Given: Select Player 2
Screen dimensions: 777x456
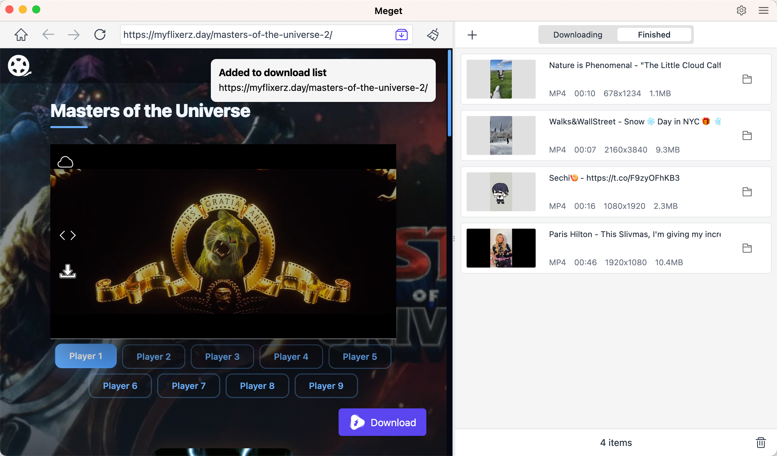Looking at the screenshot, I should coord(154,356).
